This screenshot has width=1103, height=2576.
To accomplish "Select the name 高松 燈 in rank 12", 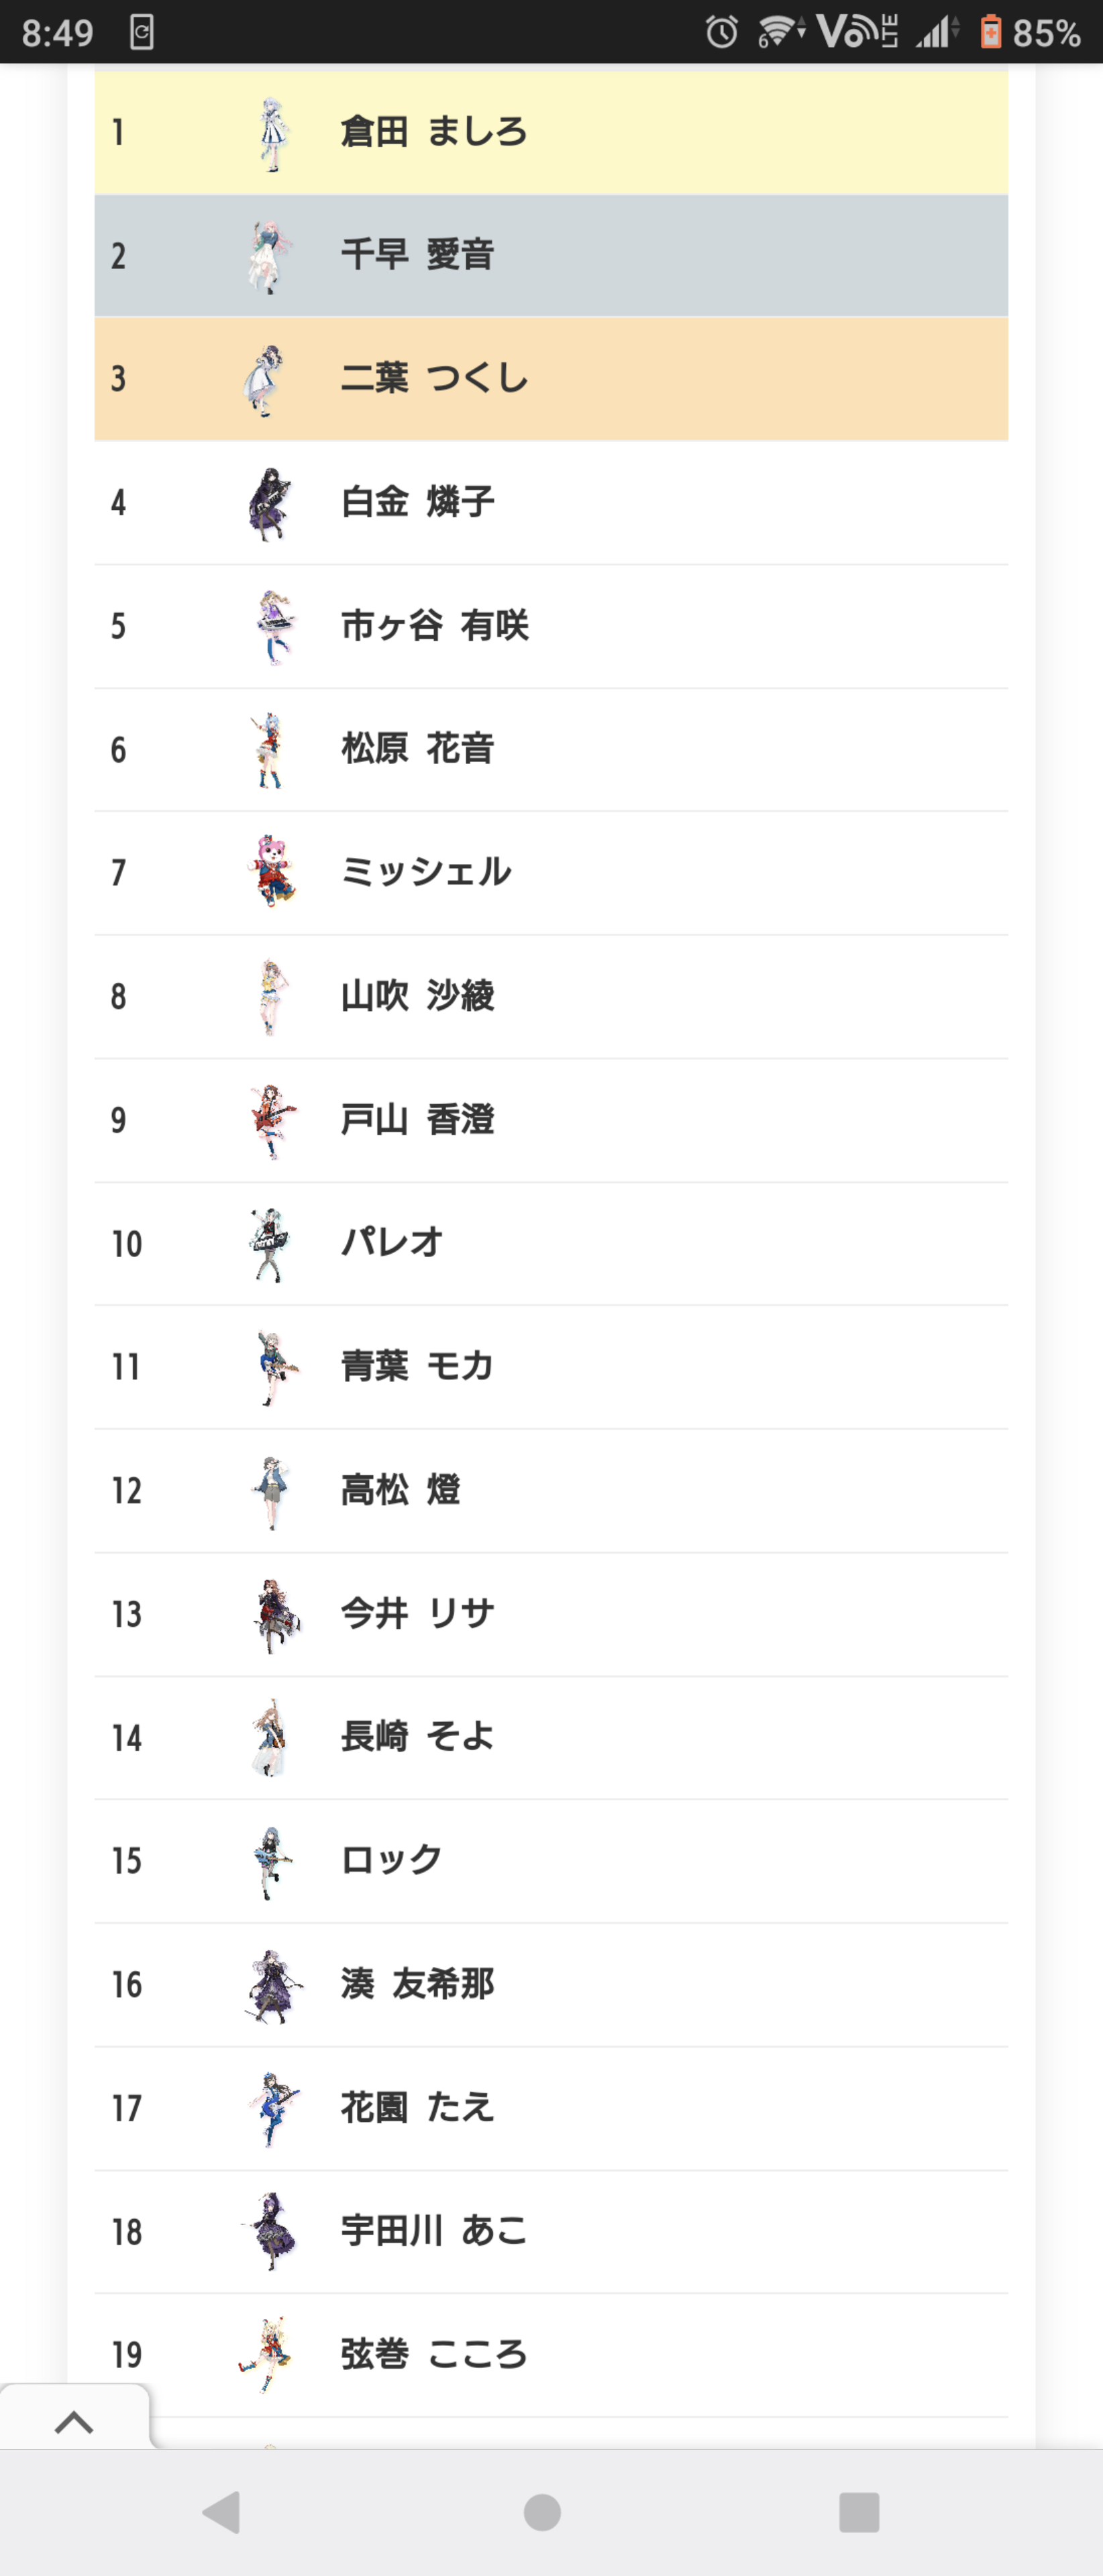I will [x=401, y=1490].
